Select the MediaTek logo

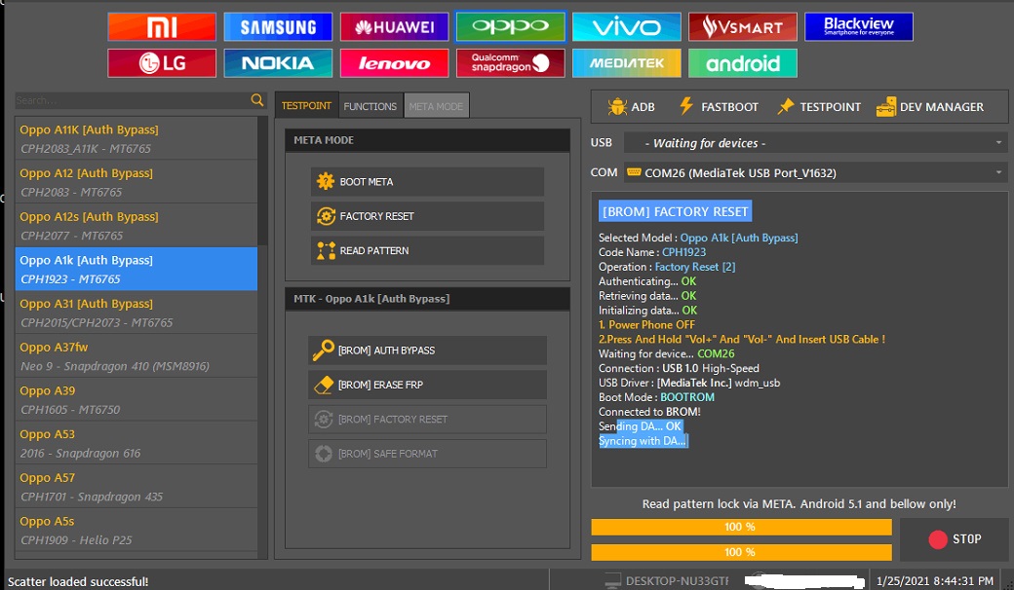click(x=627, y=63)
